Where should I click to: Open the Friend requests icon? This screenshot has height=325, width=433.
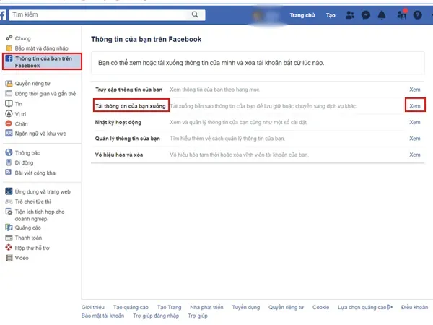(350, 15)
